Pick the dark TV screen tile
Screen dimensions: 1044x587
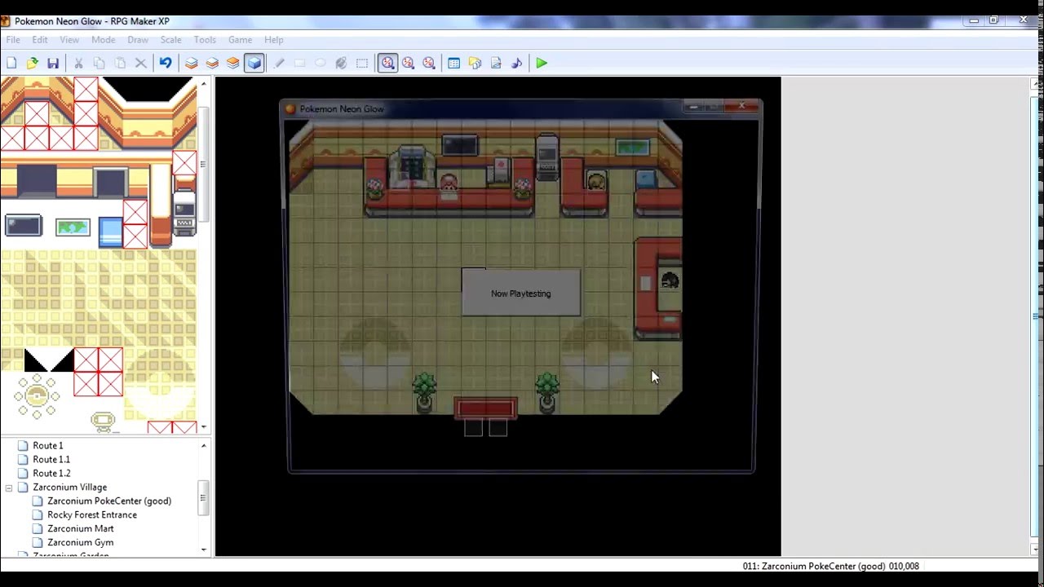coord(23,225)
